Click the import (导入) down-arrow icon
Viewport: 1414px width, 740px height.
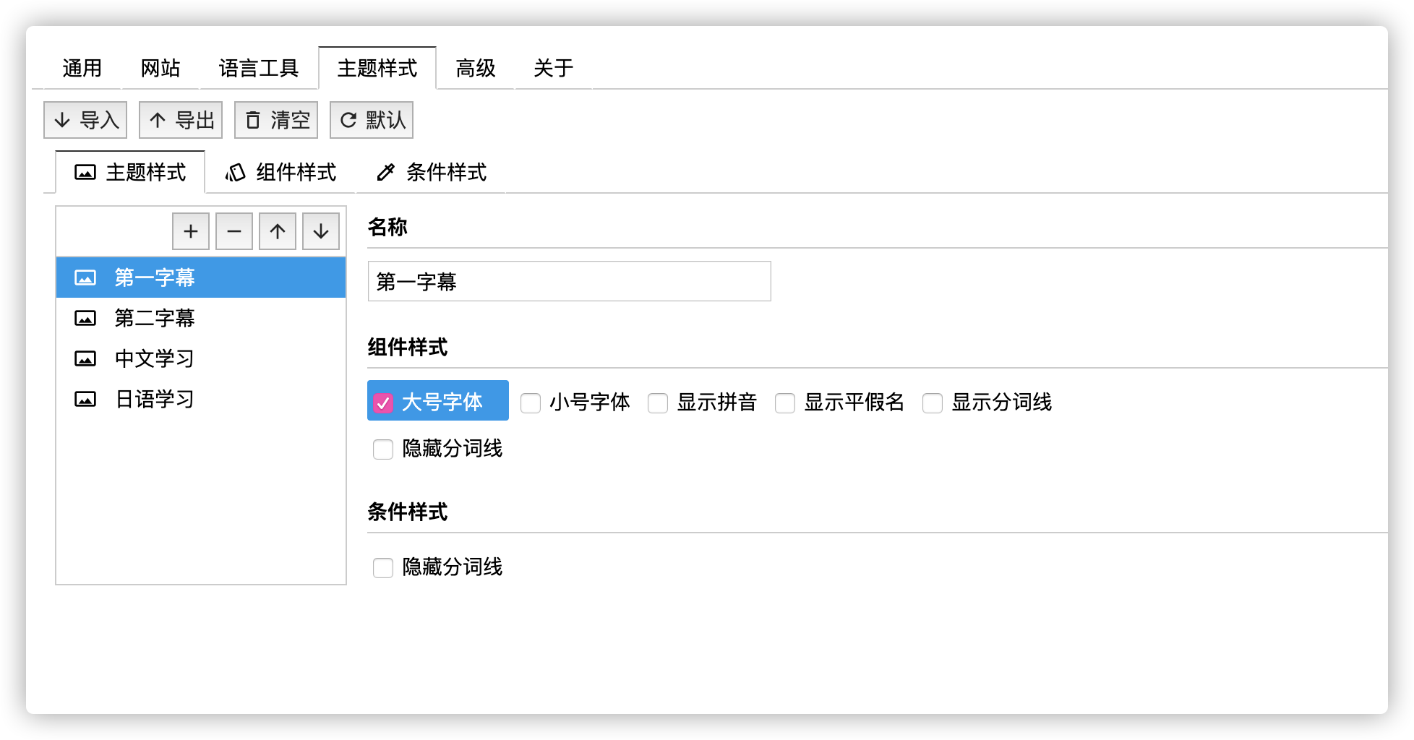[64, 119]
